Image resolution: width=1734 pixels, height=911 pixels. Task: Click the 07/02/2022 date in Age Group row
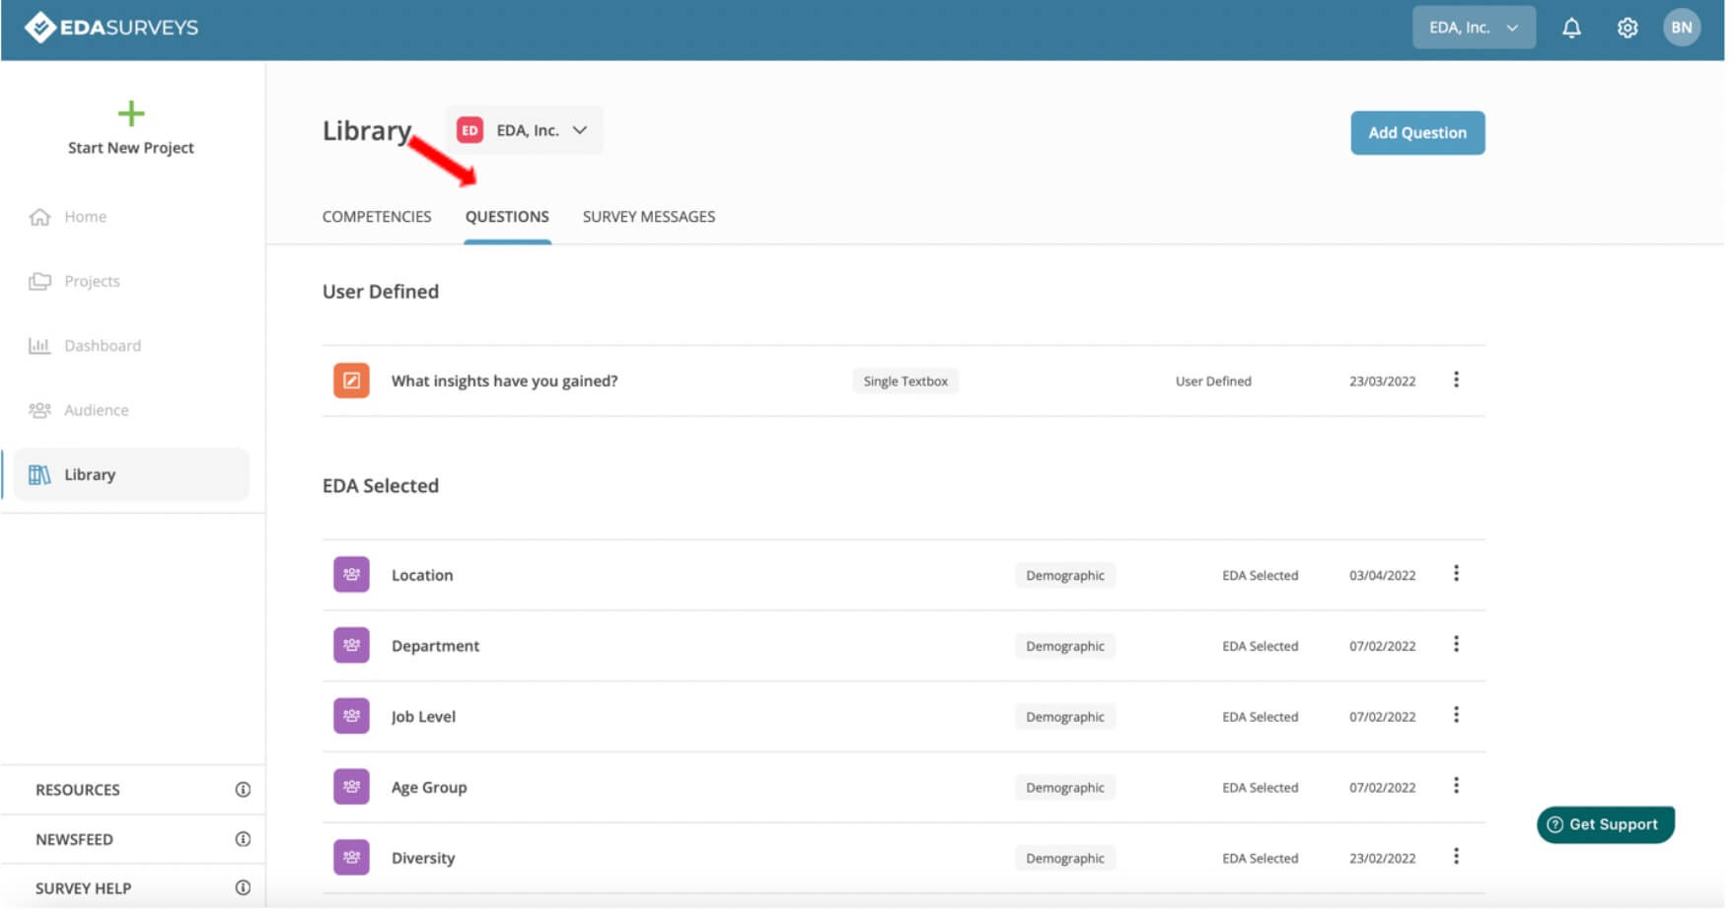coord(1382,788)
